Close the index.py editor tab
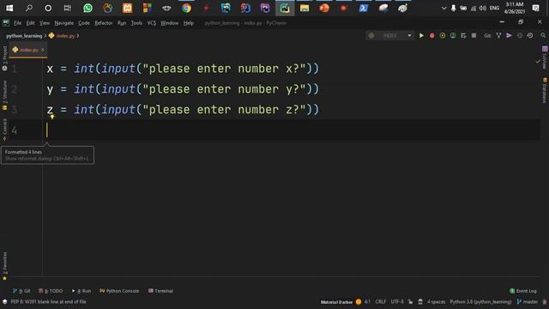This screenshot has height=309, width=549. pyautogui.click(x=43, y=50)
